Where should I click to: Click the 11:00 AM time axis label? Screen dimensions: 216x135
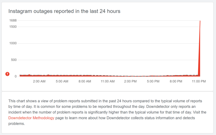pyautogui.click(x=108, y=81)
